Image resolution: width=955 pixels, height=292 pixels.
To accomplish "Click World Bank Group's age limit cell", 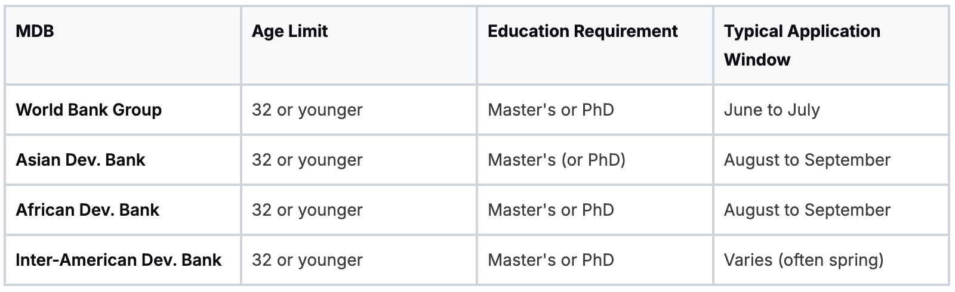I will point(359,110).
